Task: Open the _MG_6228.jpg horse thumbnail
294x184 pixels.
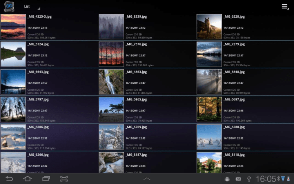Action: pyautogui.click(x=209, y=26)
